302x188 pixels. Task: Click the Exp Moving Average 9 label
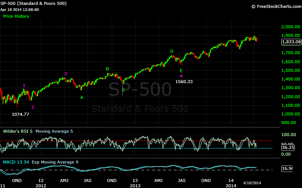tap(55, 162)
